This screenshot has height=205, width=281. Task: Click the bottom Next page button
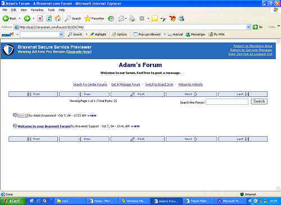pyautogui.click(x=191, y=139)
